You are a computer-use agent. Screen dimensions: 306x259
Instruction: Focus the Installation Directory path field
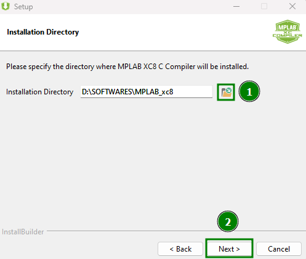(x=147, y=92)
